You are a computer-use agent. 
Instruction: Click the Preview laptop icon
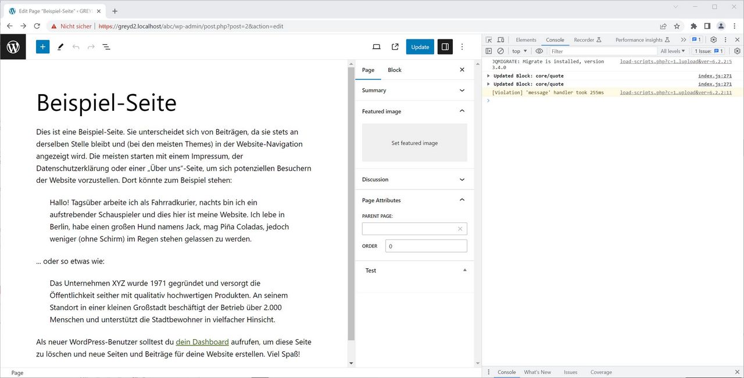[376, 46]
